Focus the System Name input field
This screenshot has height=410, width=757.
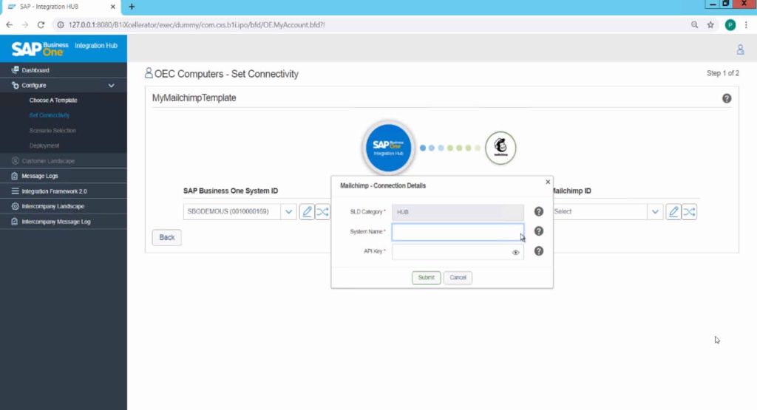[x=458, y=232]
